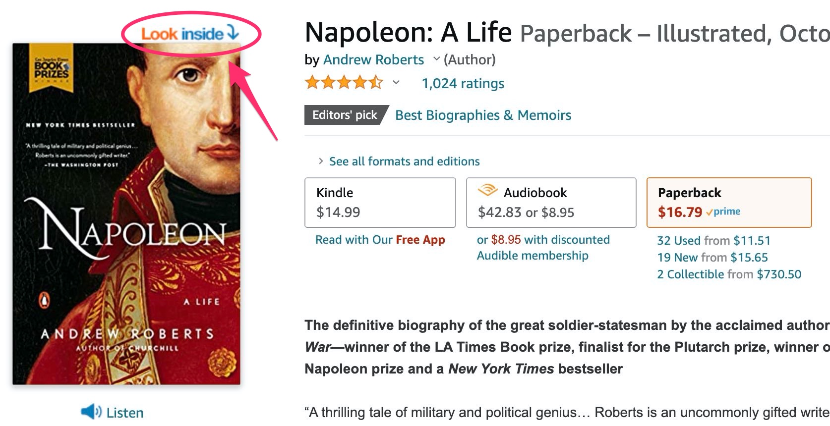
Task: Open Best Biographies & Memoirs link
Action: pyautogui.click(x=483, y=115)
